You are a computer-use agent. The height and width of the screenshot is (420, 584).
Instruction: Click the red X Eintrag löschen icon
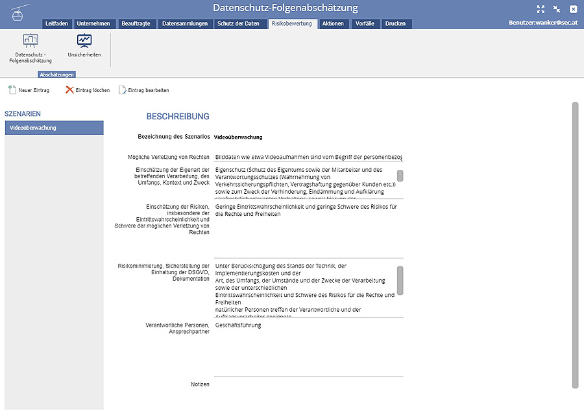pyautogui.click(x=69, y=90)
